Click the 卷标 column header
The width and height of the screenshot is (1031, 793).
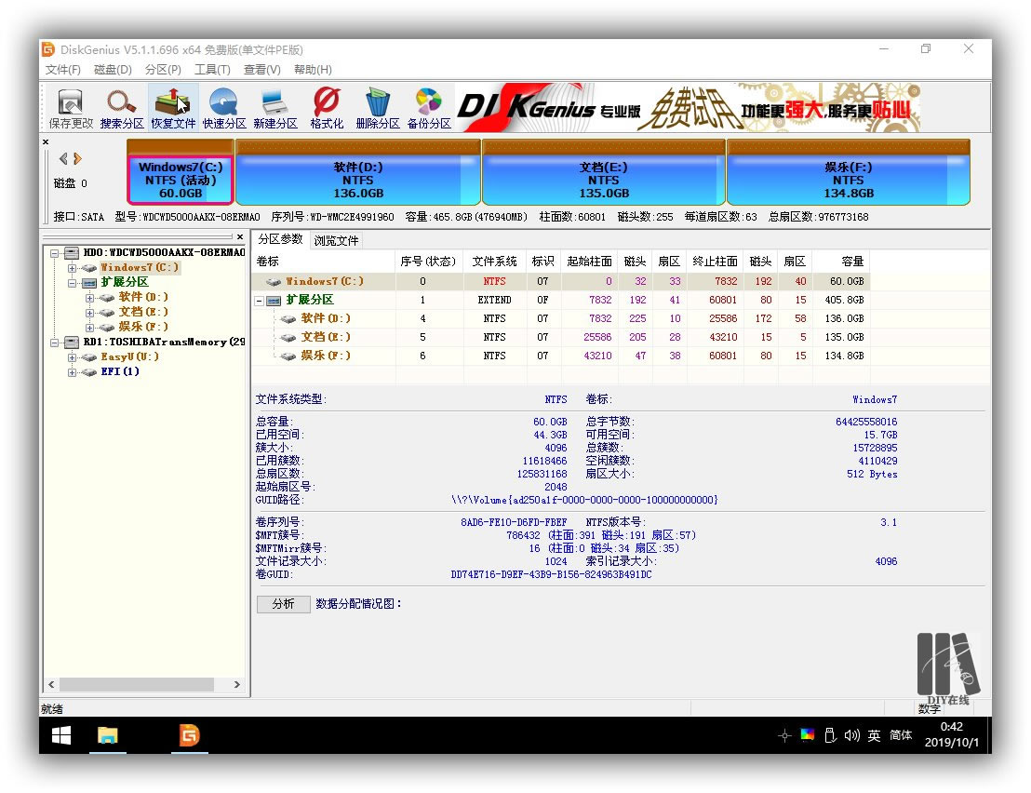coord(323,261)
